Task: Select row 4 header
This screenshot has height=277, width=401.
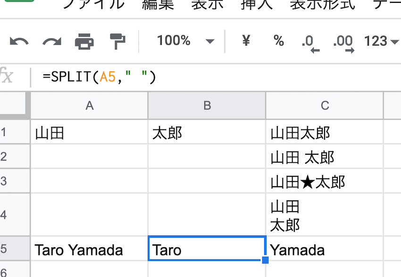Action: point(5,215)
